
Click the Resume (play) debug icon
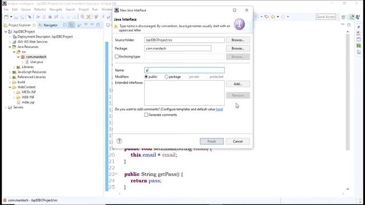coord(38,17)
